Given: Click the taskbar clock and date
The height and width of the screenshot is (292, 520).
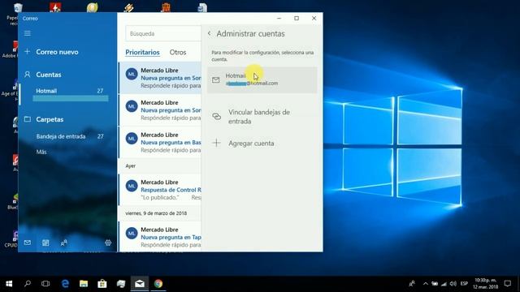Looking at the screenshot, I should pyautogui.click(x=486, y=284).
